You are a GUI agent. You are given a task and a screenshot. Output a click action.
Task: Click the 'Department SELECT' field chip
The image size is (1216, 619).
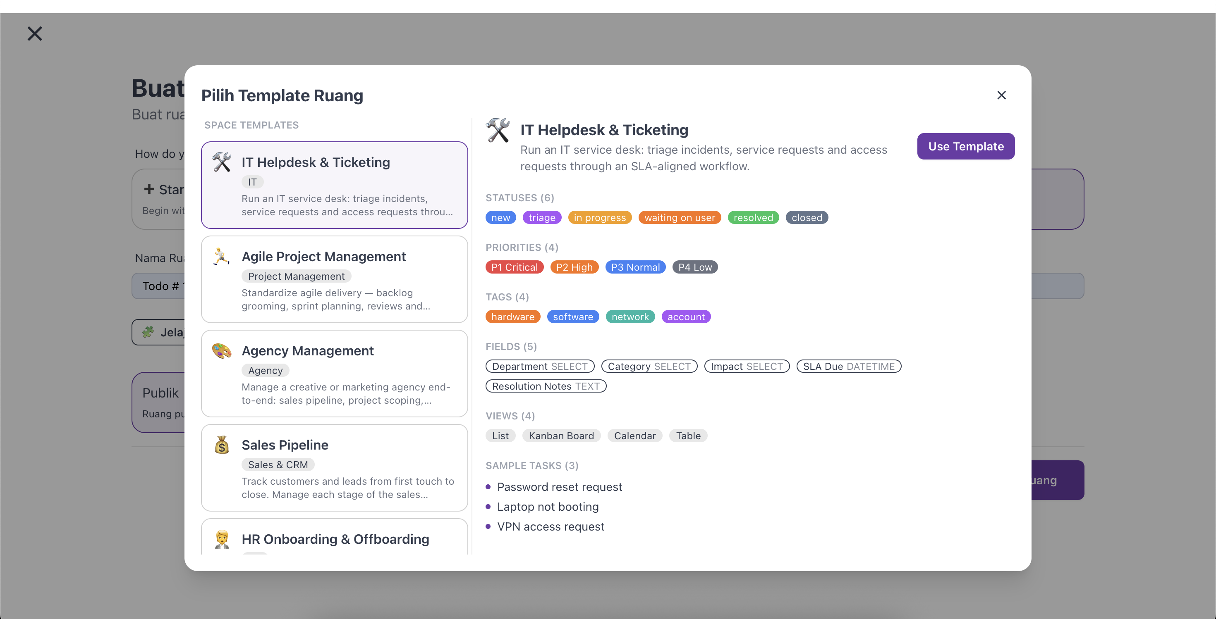[540, 366]
